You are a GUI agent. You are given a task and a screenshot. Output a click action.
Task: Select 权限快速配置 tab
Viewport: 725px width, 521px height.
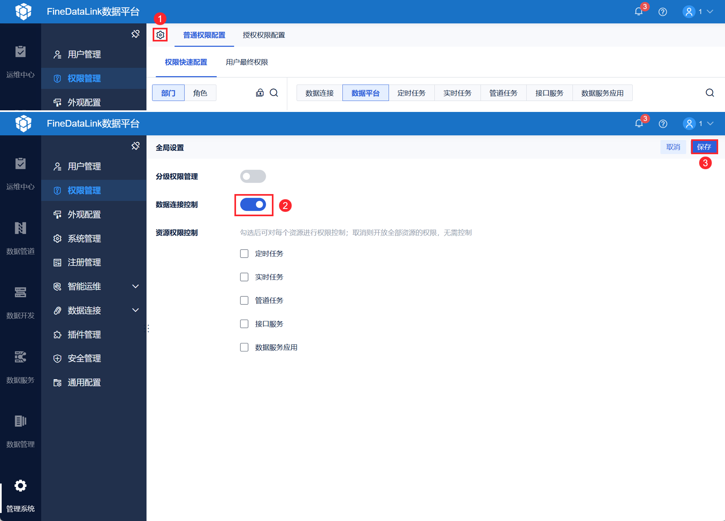186,62
